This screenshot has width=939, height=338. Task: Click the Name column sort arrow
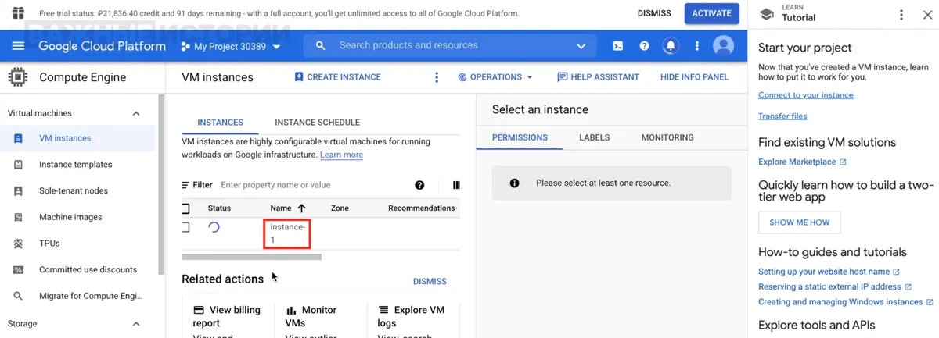[x=301, y=208]
